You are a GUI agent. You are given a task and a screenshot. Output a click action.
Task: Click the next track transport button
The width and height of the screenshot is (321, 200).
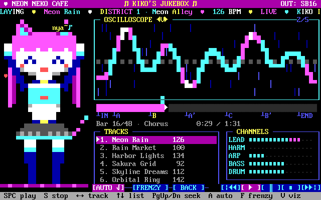click(311, 187)
